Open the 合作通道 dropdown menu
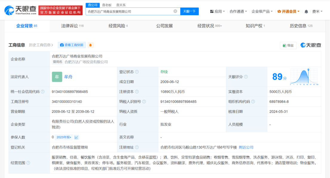This screenshot has height=178, width=330. [237, 11]
